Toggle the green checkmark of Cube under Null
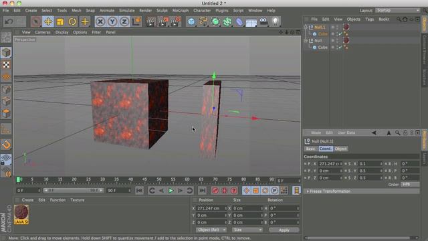Viewport: 428px width, 241px height. click(x=340, y=48)
